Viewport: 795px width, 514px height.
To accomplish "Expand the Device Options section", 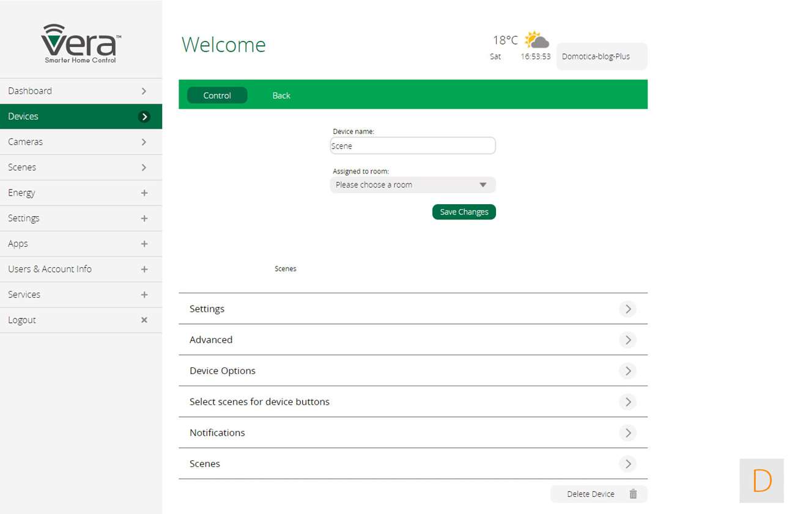I will pos(627,371).
